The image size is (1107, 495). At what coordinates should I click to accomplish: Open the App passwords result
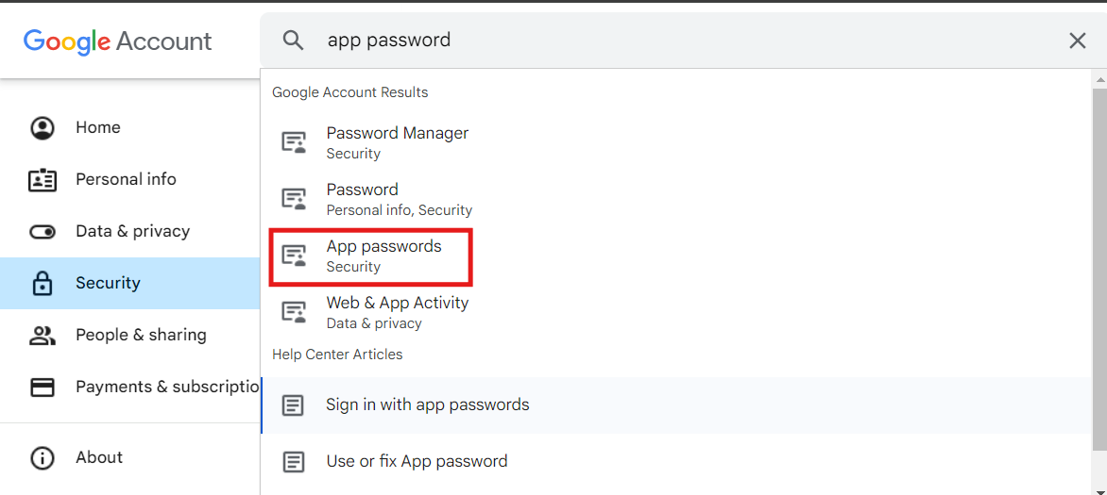(371, 256)
